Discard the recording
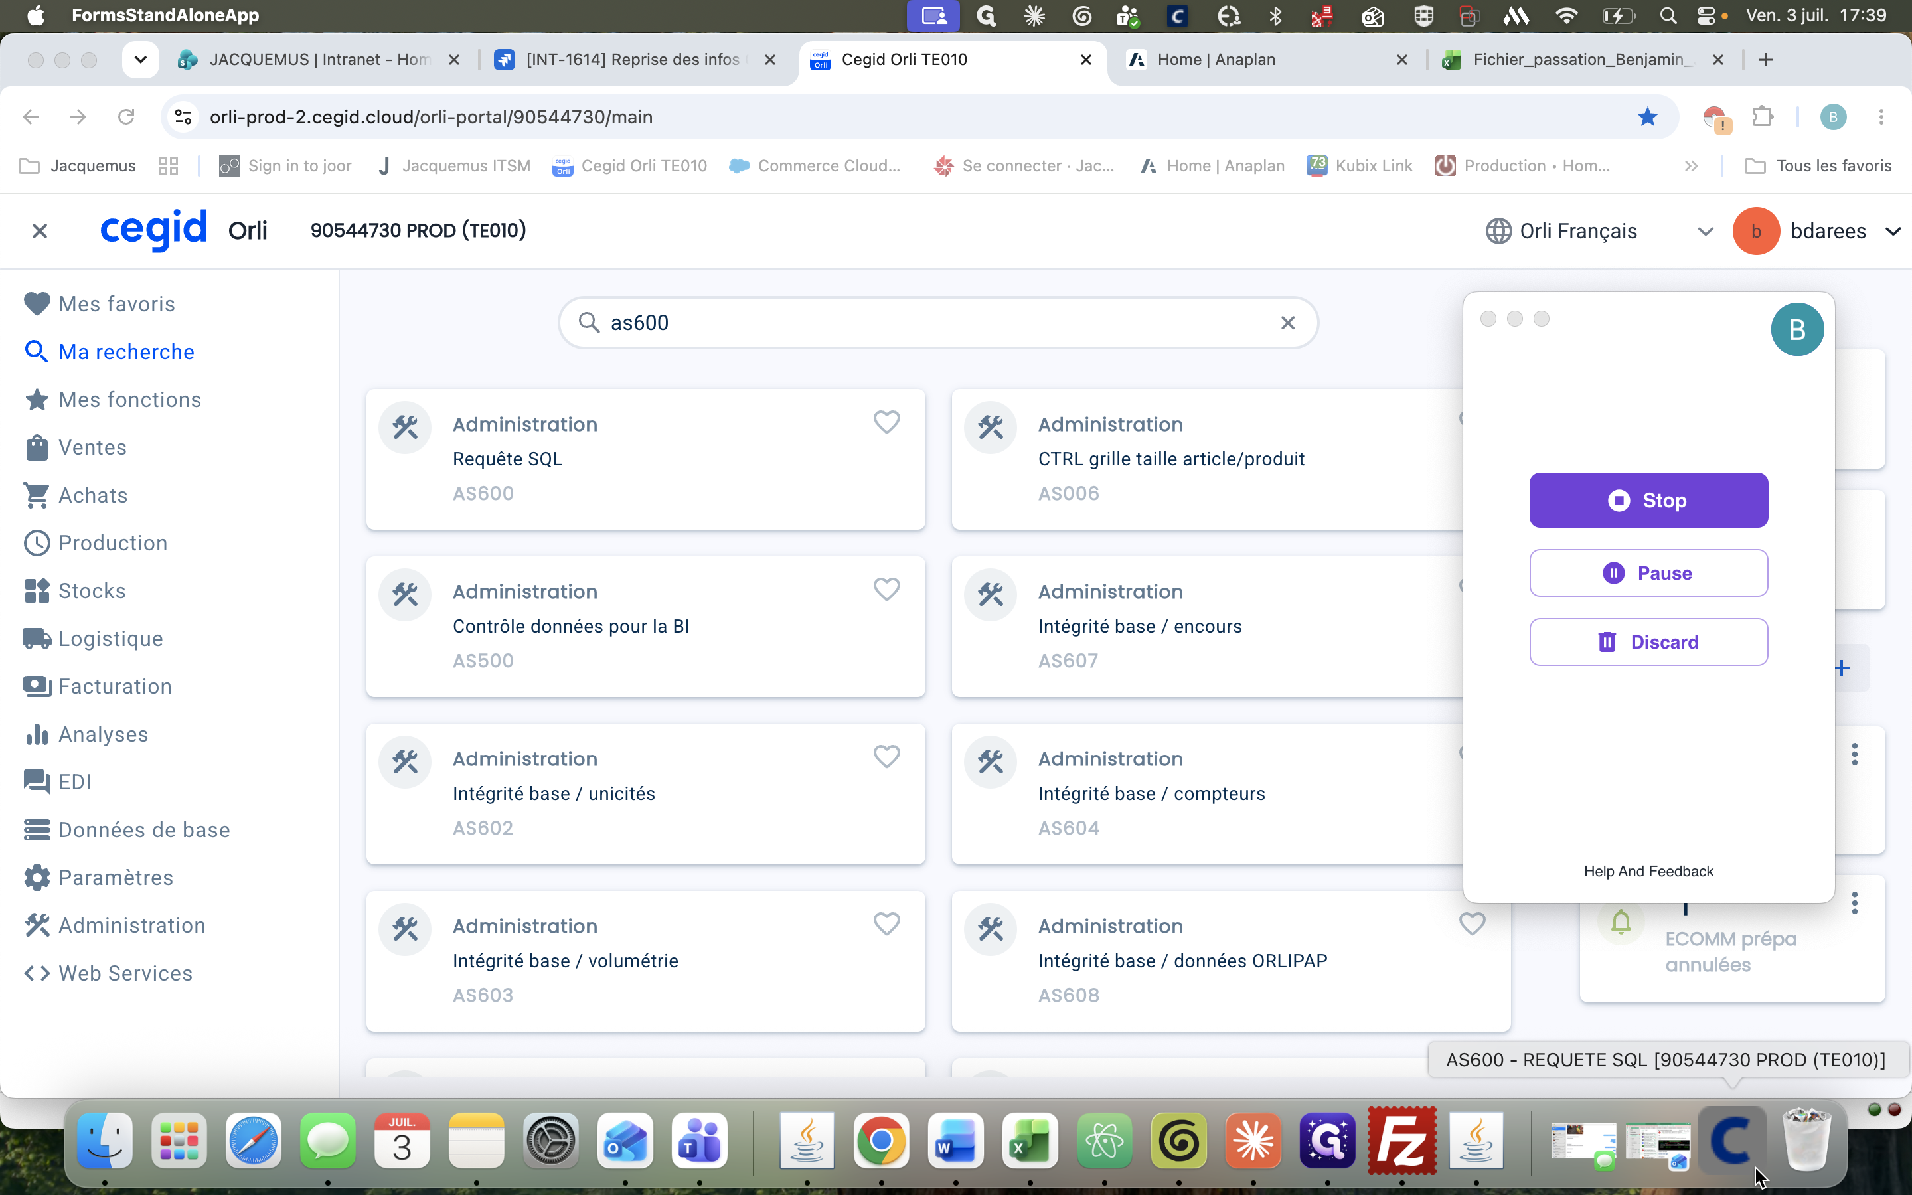This screenshot has height=1195, width=1912. tap(1648, 642)
